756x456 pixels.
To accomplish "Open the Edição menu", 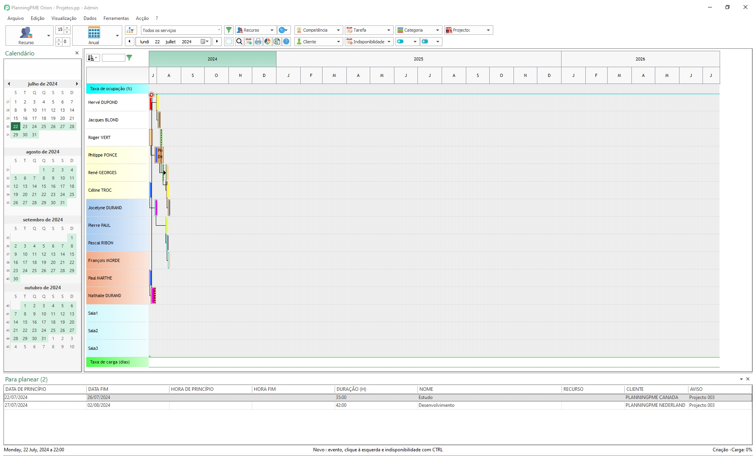I will coord(37,18).
